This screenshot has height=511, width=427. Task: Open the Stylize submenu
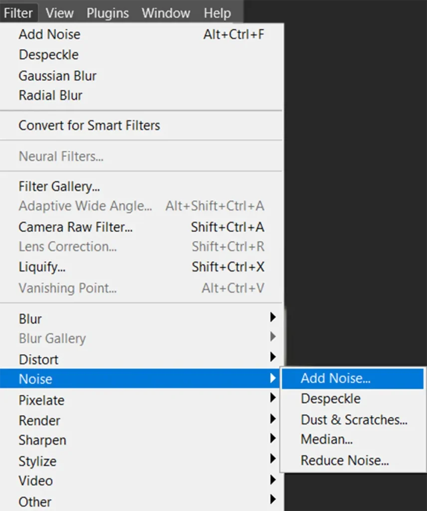point(37,461)
